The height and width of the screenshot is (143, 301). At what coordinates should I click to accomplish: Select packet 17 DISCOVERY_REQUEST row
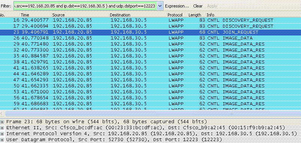(x=151, y=26)
